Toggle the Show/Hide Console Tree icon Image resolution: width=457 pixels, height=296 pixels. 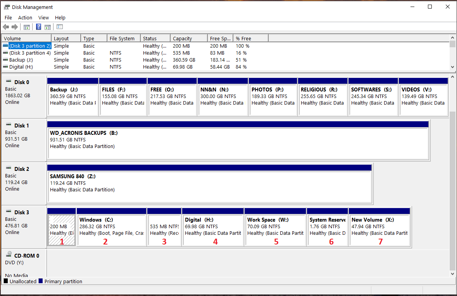(26, 27)
